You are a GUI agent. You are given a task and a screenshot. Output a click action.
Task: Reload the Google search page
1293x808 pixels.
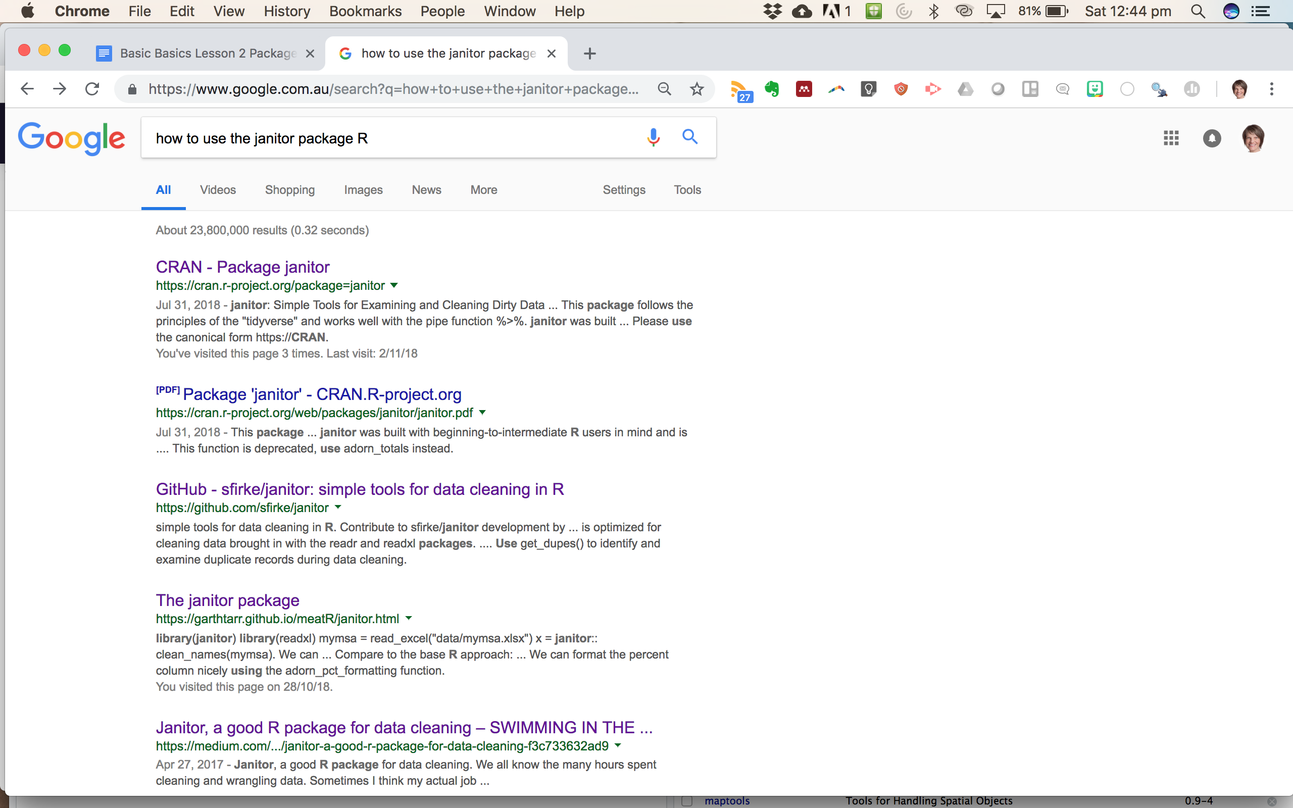coord(92,89)
